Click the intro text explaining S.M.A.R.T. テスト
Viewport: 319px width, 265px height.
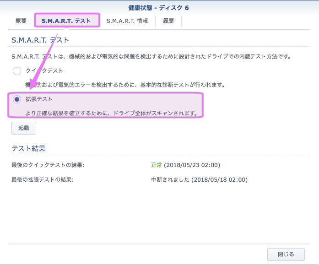pos(151,57)
